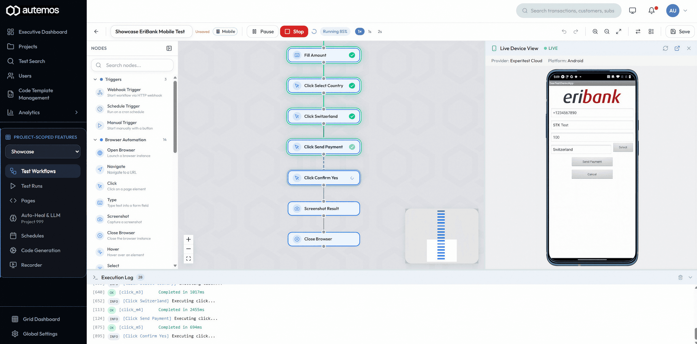Clear the execution log trash icon
The image size is (697, 344).
click(x=680, y=277)
